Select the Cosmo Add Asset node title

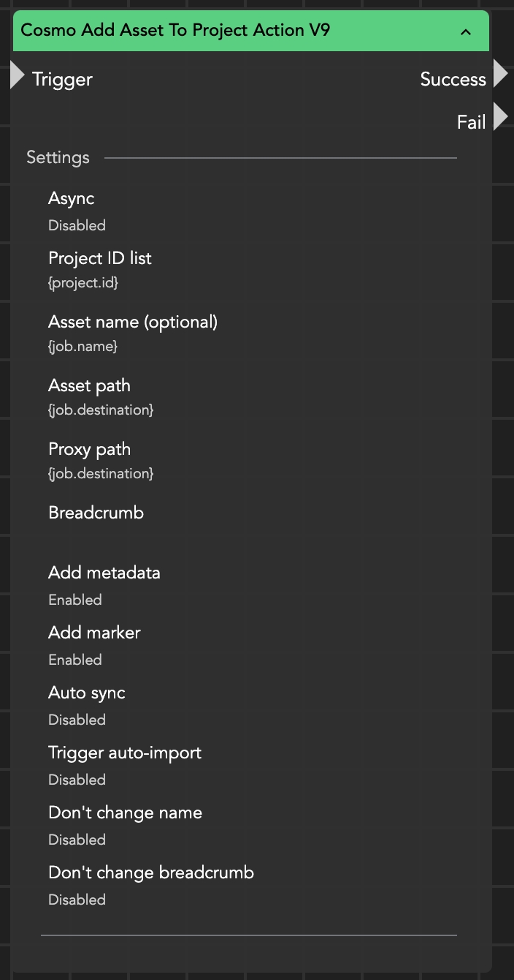175,31
